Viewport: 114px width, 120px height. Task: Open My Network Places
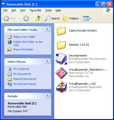[x=25, y=84]
